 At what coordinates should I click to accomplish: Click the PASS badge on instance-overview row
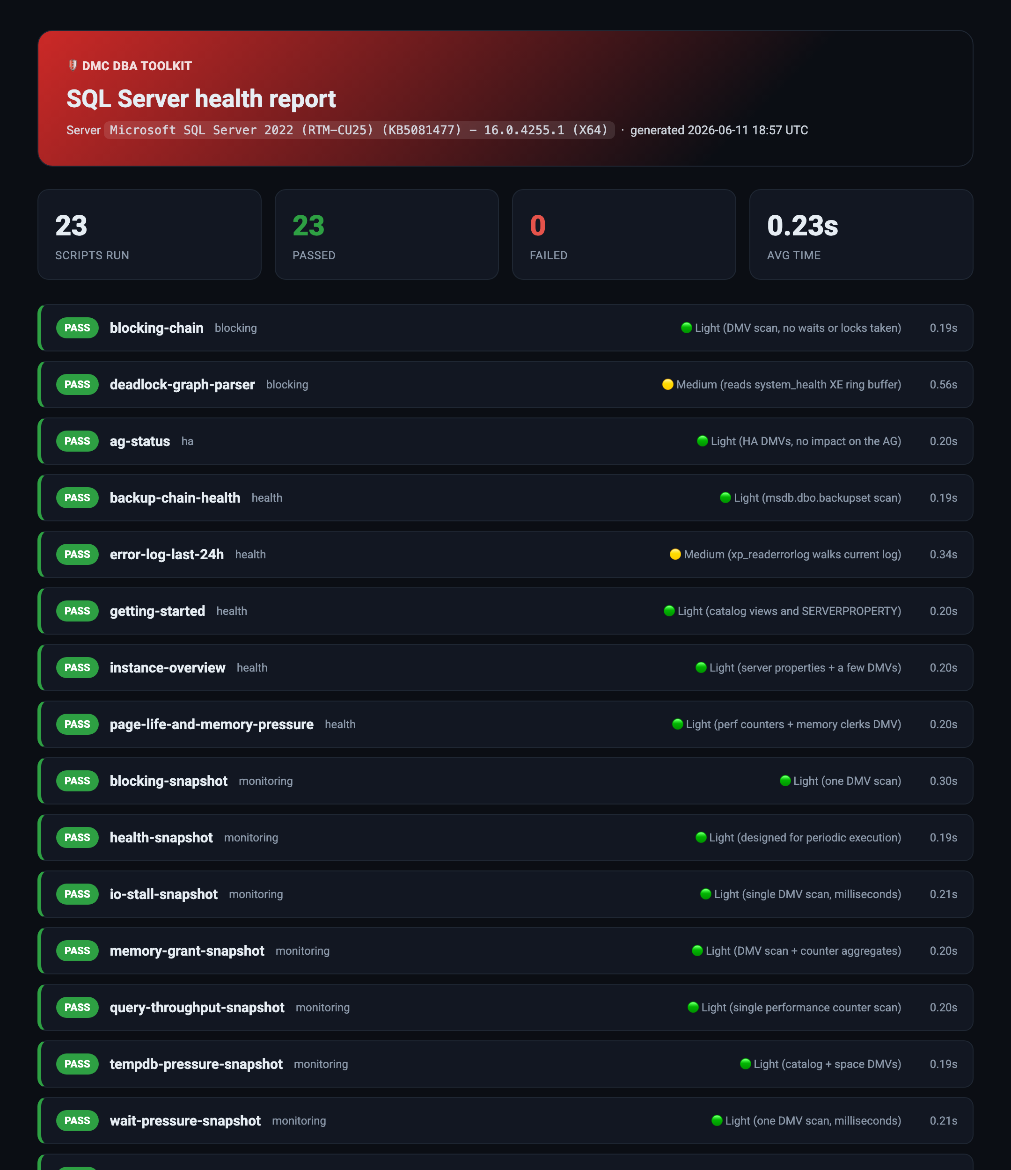pos(77,667)
